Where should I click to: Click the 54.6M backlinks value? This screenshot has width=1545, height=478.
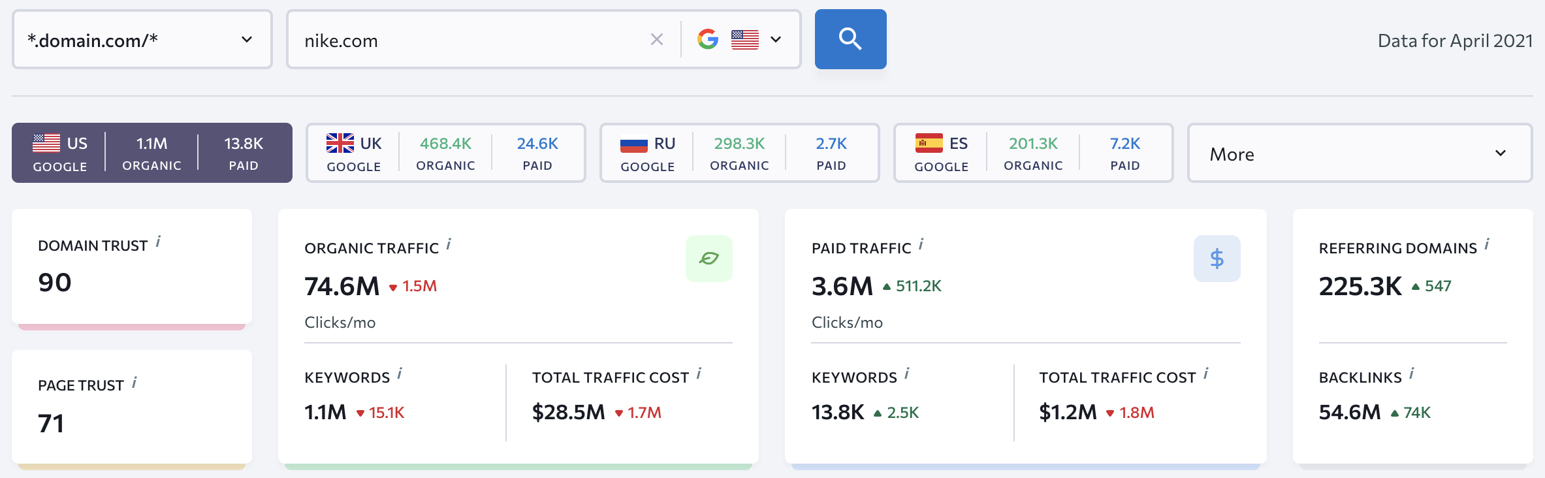1350,412
